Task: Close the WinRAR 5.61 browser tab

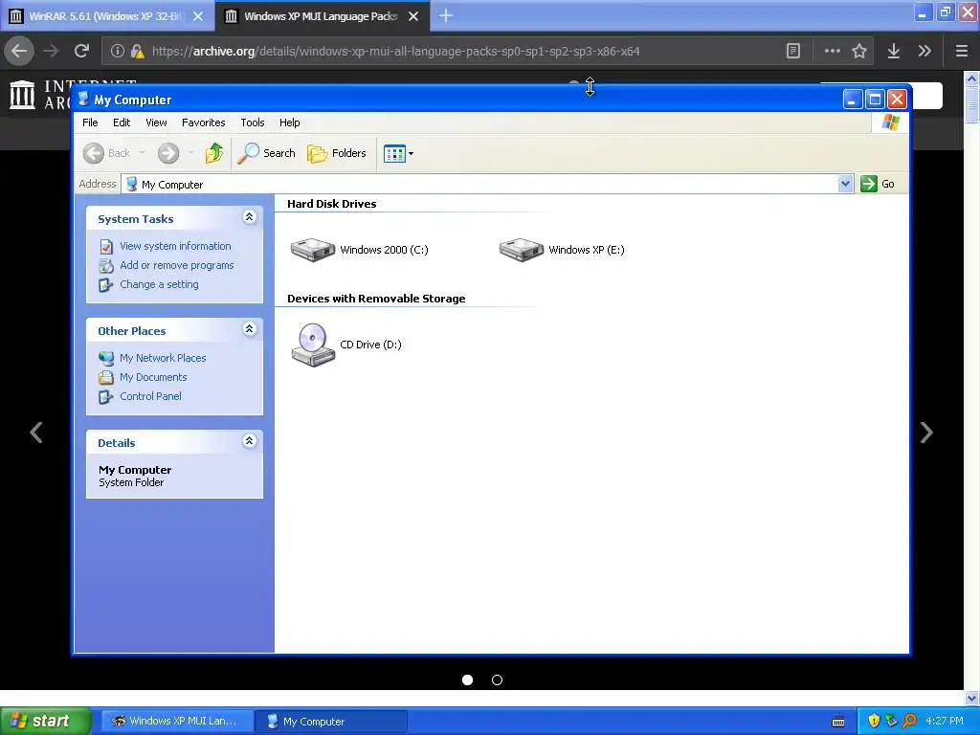Action: pos(198,16)
